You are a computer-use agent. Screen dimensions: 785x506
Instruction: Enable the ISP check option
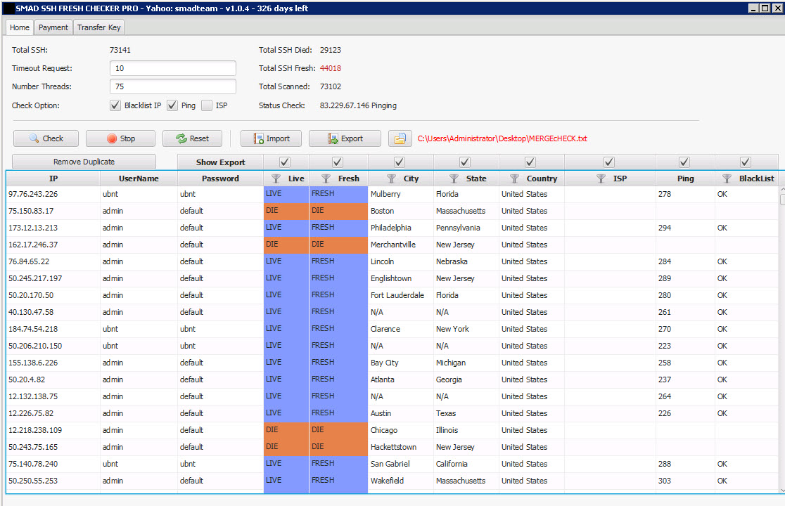[x=207, y=105]
